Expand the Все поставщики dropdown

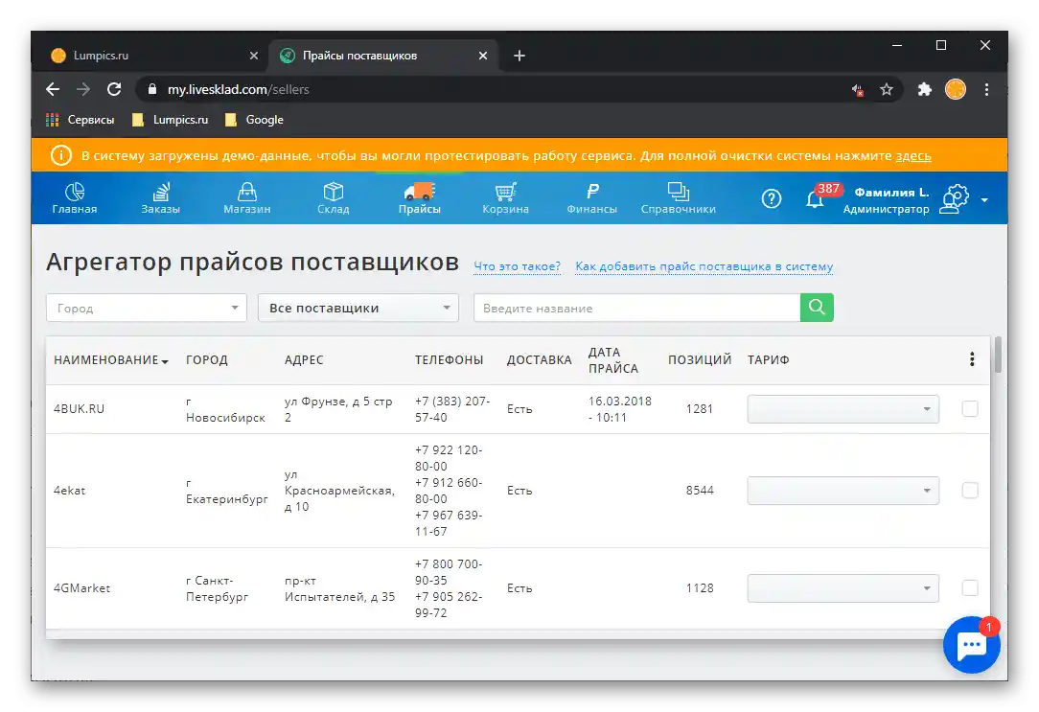(x=358, y=308)
